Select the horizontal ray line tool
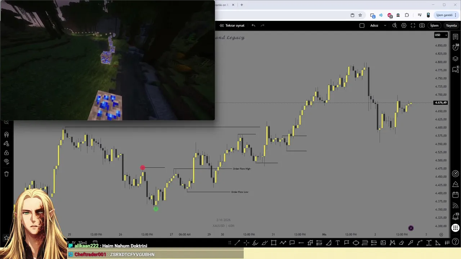461x259 pixels. tap(301, 243)
